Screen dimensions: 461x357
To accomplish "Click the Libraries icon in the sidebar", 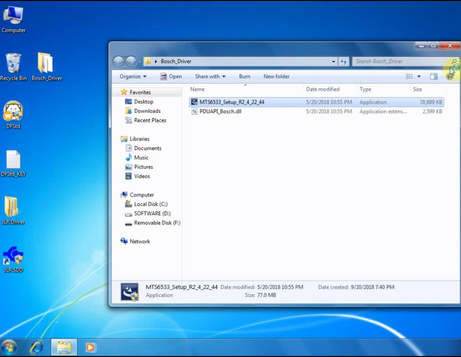I will click(124, 139).
